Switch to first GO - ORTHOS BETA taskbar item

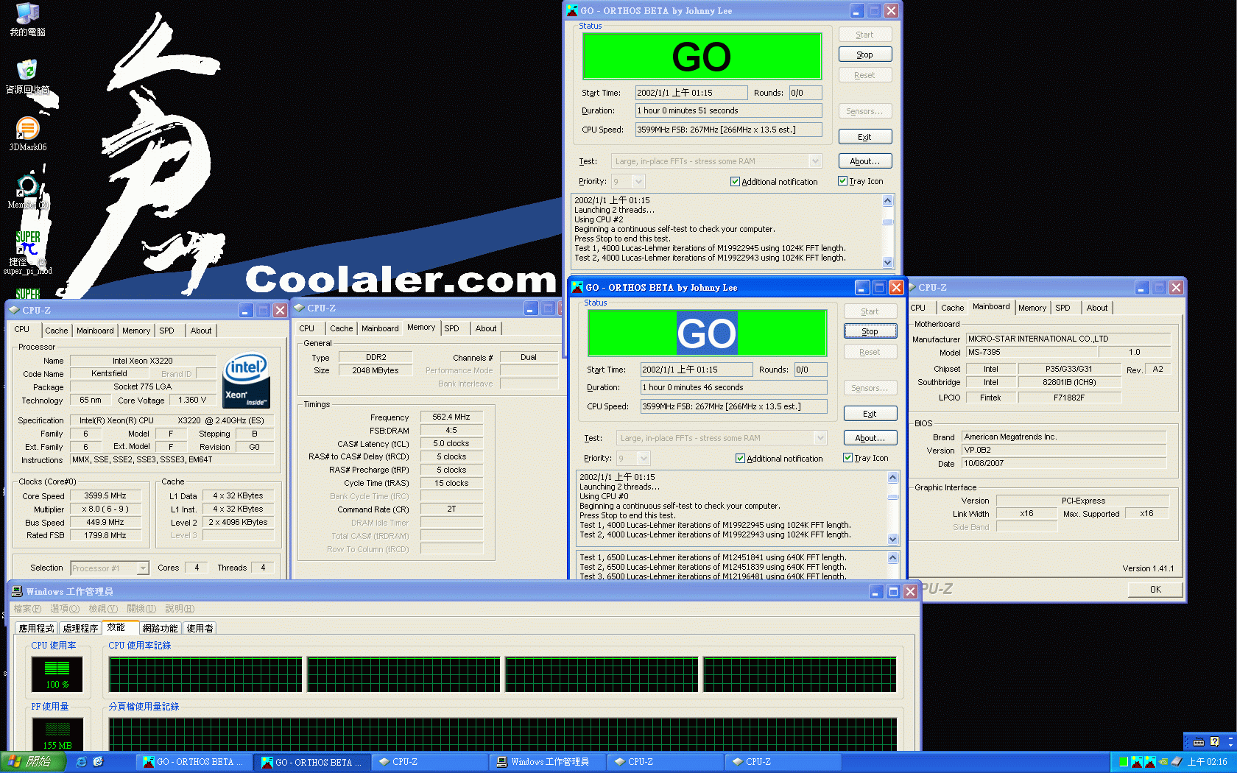click(x=194, y=762)
